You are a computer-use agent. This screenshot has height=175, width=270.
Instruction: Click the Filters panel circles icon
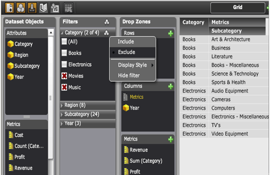click(107, 22)
